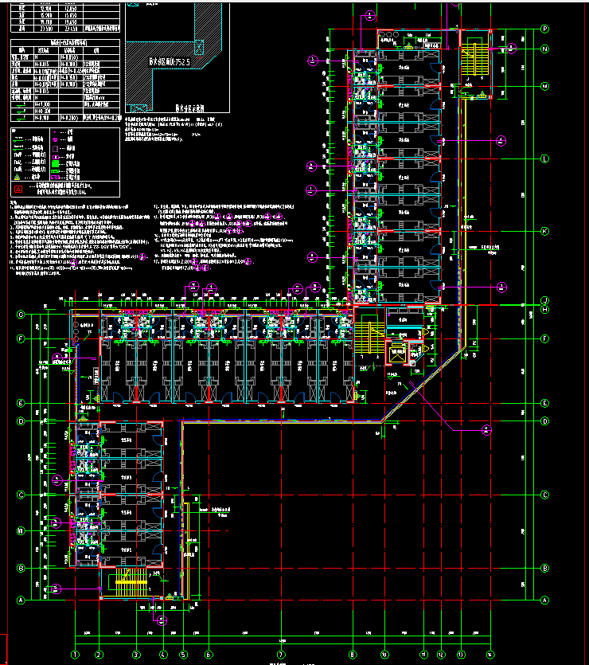Click red triangle symbol in legend box

coord(18,190)
